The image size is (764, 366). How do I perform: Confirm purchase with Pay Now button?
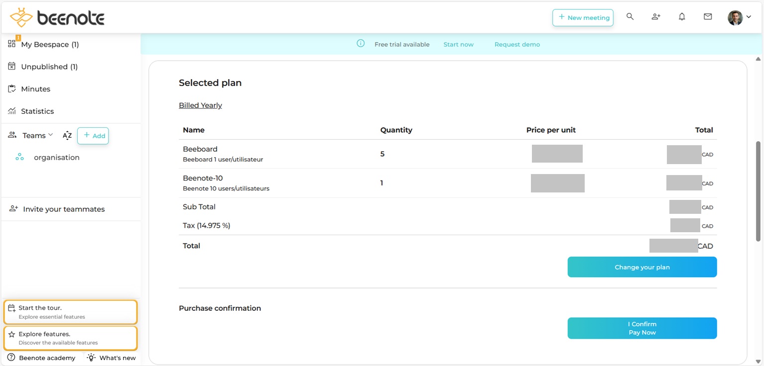[642, 328]
